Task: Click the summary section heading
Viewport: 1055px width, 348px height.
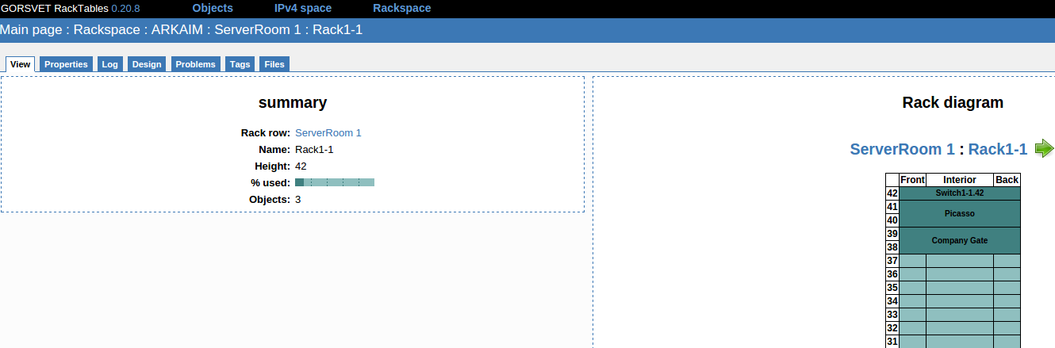Action: [293, 102]
